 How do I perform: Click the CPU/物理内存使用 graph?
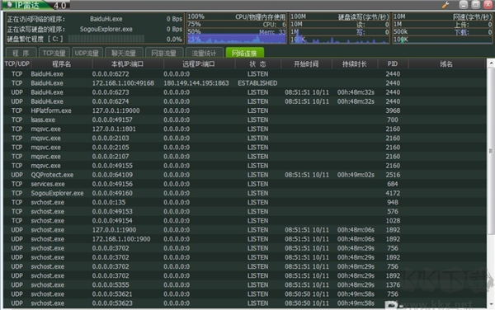pyautogui.click(x=237, y=28)
